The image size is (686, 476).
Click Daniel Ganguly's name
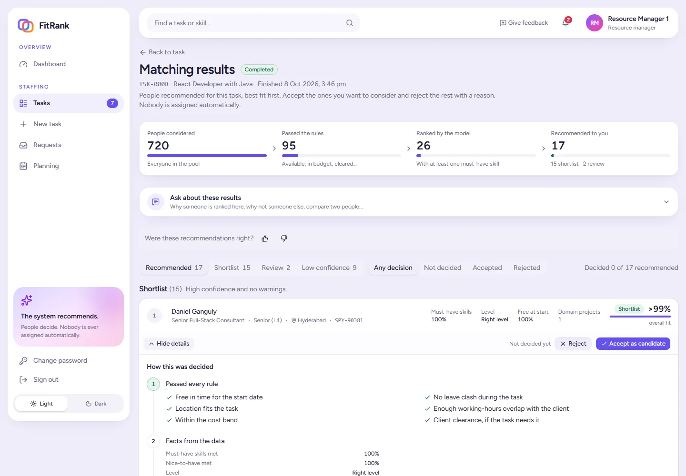coord(194,312)
